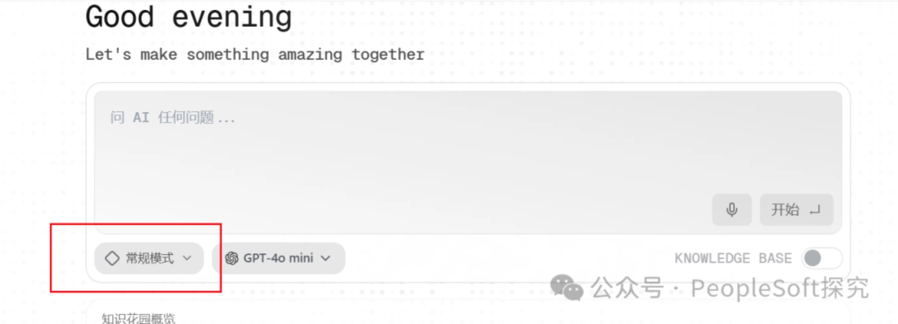Open the 常规模式 mode dropdown

pyautogui.click(x=149, y=259)
